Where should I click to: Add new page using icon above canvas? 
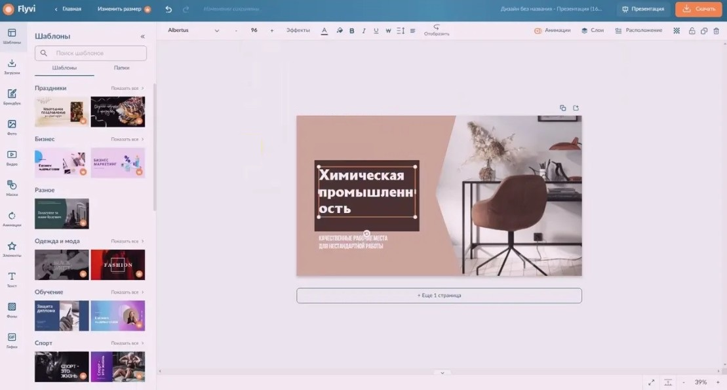[x=576, y=108]
